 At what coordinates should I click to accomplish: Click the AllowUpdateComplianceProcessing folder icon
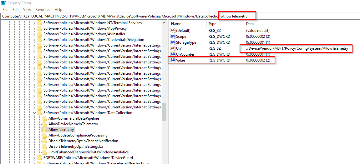click(x=44, y=135)
